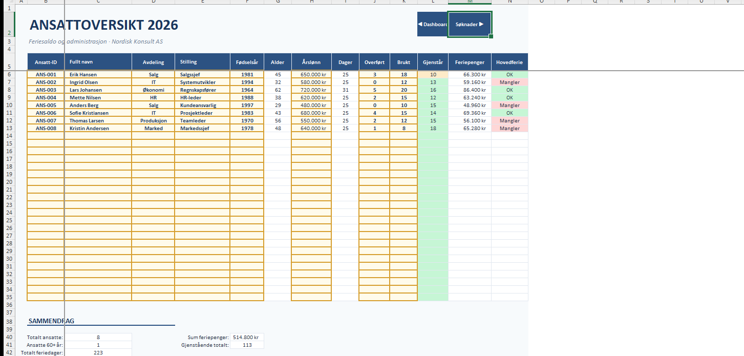
Task: Select Lars Johansen's 720.000 kr salary cell
Action: (311, 90)
